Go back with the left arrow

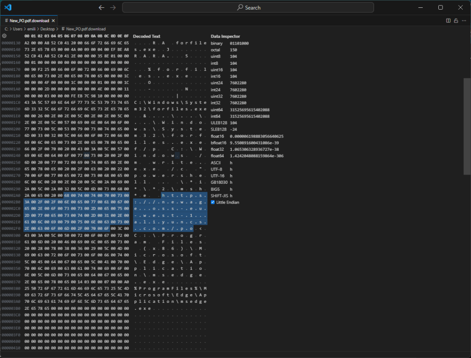tap(102, 7)
